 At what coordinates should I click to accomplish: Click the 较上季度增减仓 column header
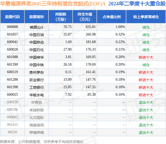tap(146, 17)
